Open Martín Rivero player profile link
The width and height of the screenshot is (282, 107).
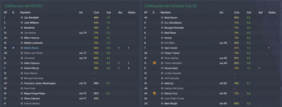click(x=31, y=48)
